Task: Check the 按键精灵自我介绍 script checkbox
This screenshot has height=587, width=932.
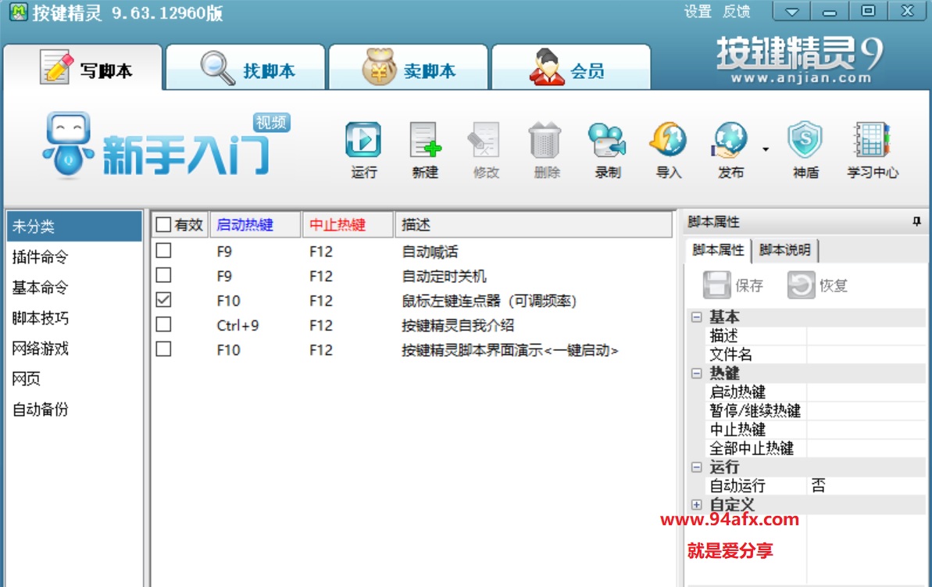Action: pyautogui.click(x=163, y=324)
